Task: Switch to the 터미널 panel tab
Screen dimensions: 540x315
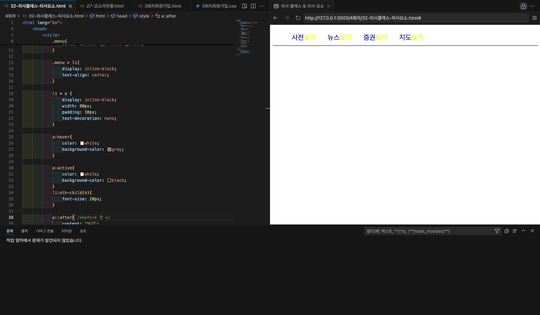Action: (66, 231)
